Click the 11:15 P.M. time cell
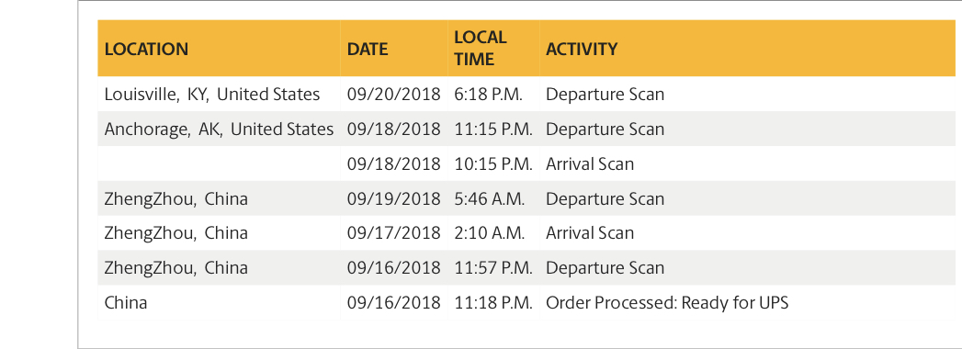 pyautogui.click(x=494, y=129)
